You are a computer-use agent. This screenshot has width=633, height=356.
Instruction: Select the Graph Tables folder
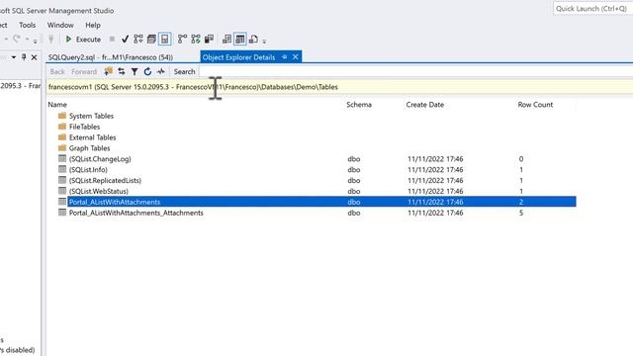[89, 148]
